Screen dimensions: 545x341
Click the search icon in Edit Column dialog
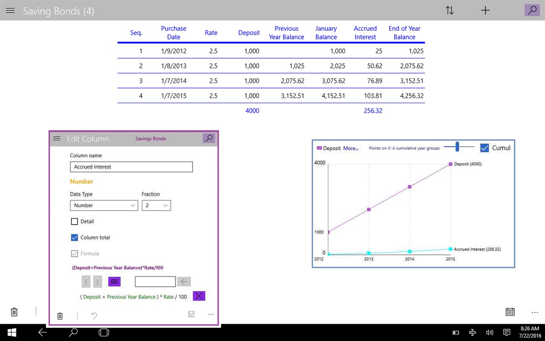point(209,138)
